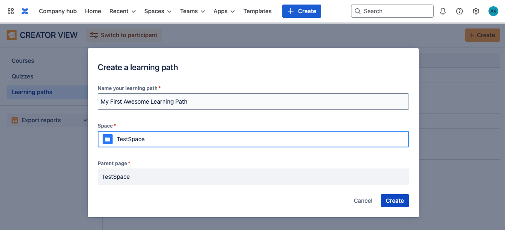
Task: Click the TestSpace folder icon in Space field
Action: click(108, 139)
